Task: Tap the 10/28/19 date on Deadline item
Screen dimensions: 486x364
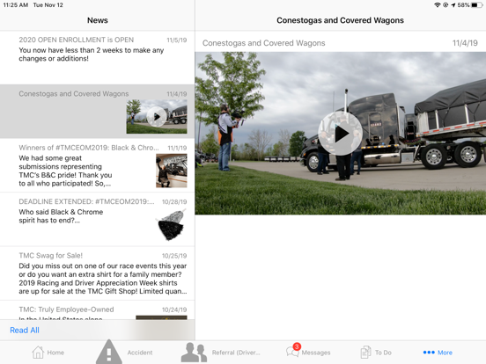Action: pyautogui.click(x=174, y=202)
